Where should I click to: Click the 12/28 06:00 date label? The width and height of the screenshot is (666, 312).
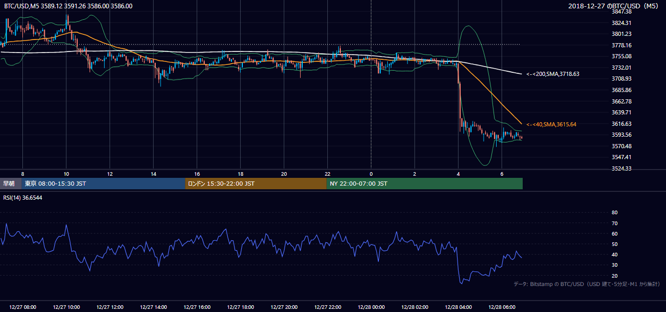click(x=502, y=307)
